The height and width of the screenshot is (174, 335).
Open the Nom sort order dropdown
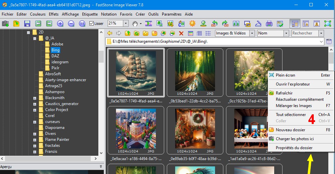286,33
